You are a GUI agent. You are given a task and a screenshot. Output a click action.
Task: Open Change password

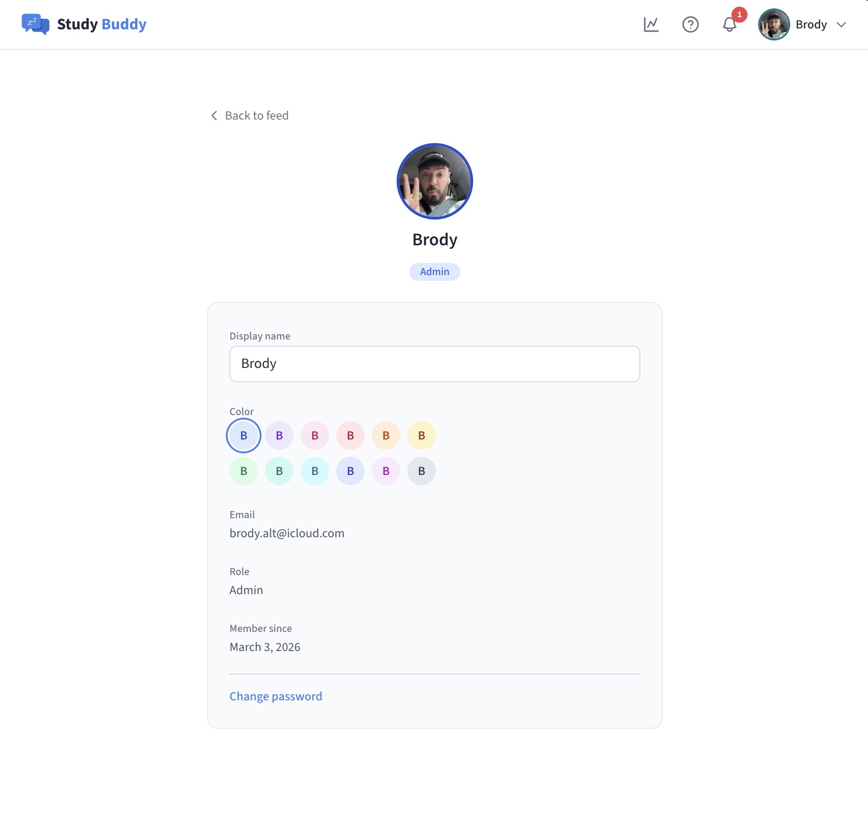click(x=276, y=696)
